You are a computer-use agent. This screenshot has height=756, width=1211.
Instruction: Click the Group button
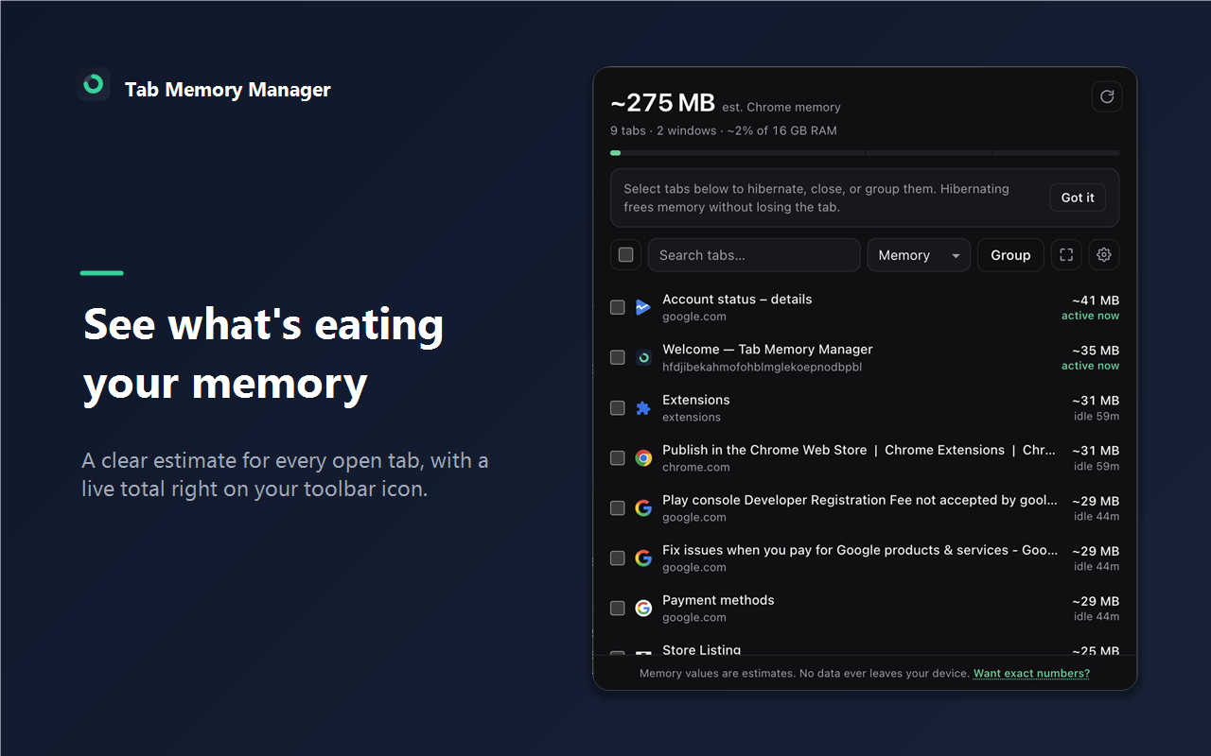[x=1010, y=255]
